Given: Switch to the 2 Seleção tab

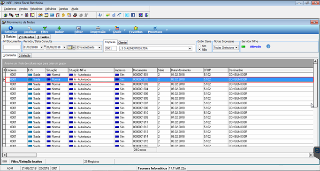Looking at the screenshot, I should coord(24,55).
